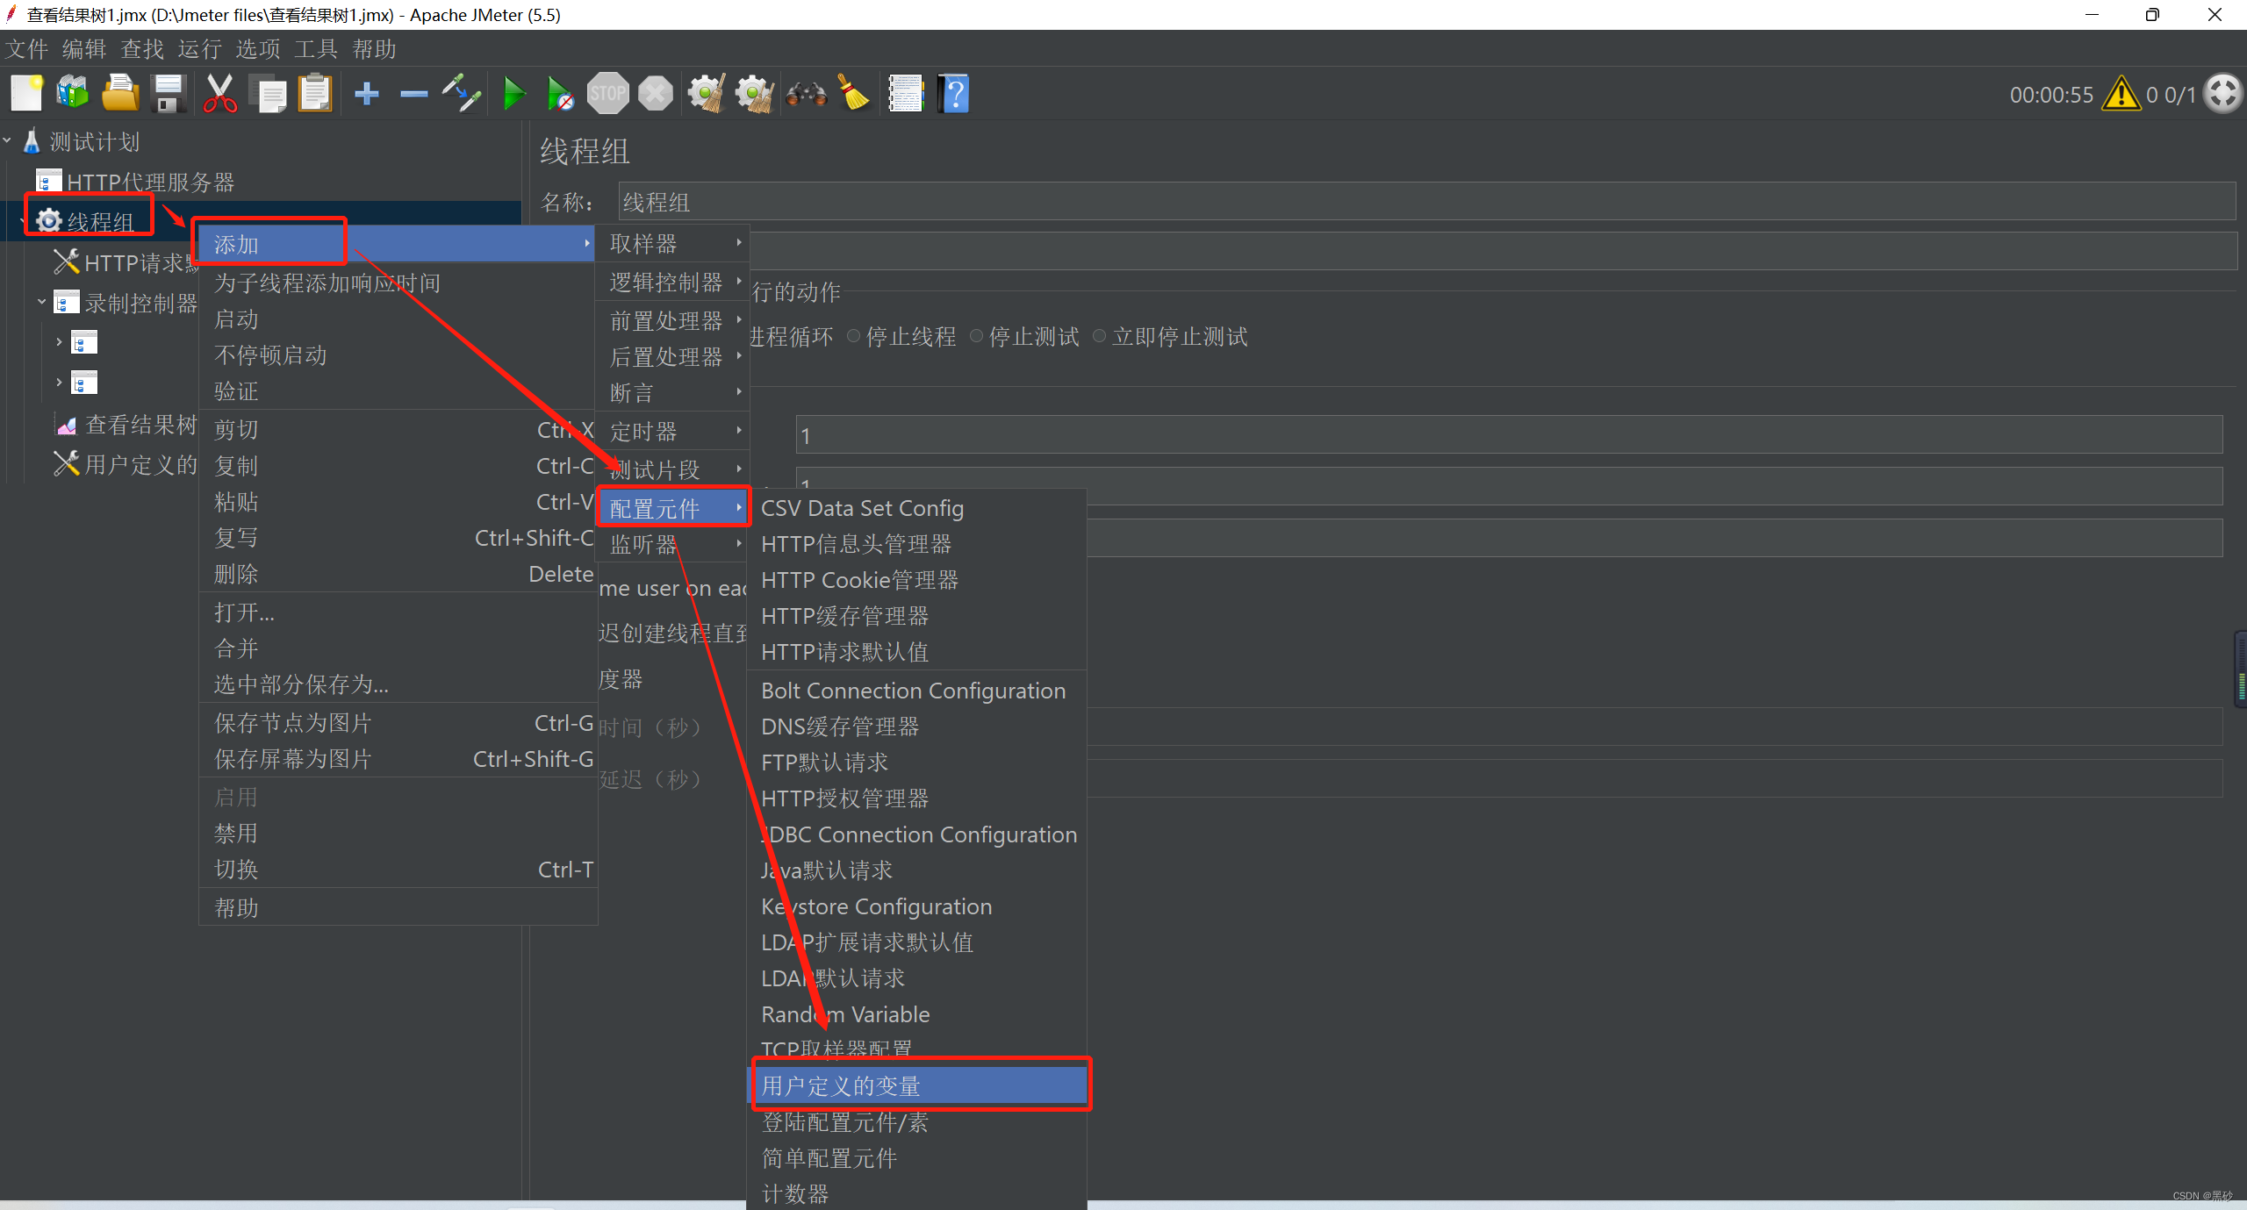Save test plan with floppy icon
This screenshot has height=1210, width=2247.
click(x=169, y=93)
